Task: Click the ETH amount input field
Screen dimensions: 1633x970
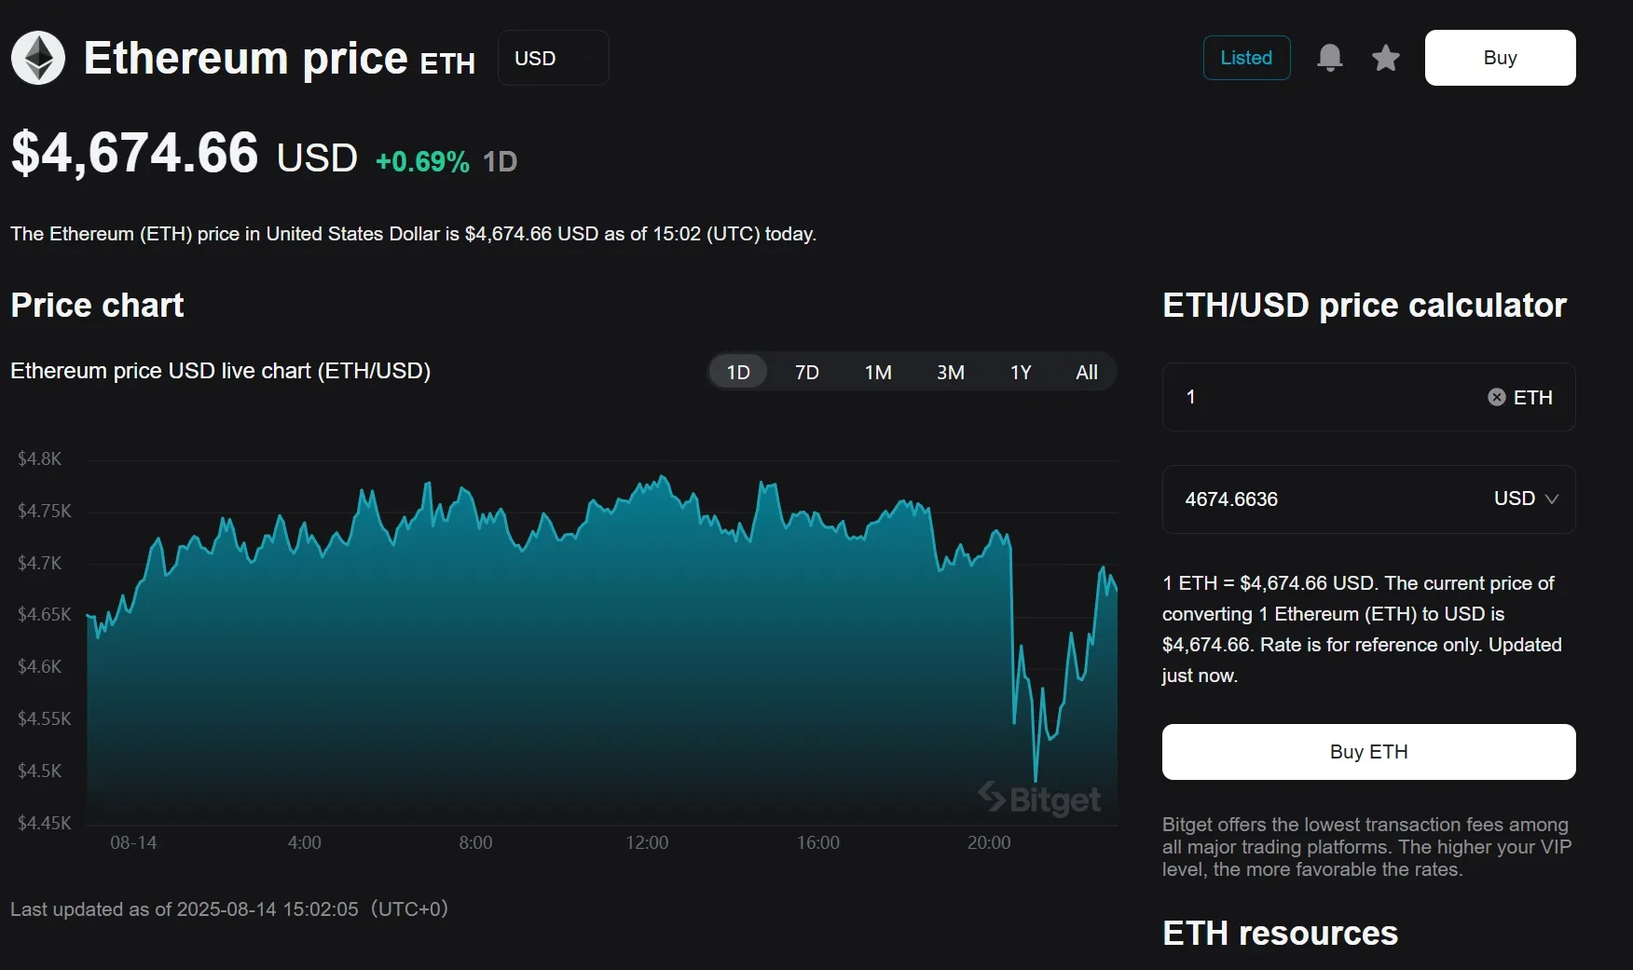Action: coord(1324,397)
